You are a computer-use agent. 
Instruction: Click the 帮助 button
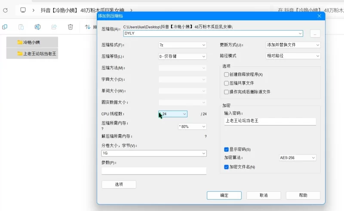(x=303, y=196)
